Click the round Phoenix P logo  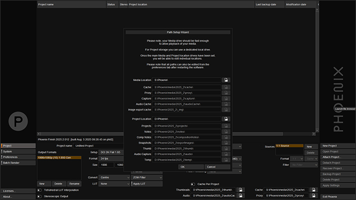pos(18,121)
